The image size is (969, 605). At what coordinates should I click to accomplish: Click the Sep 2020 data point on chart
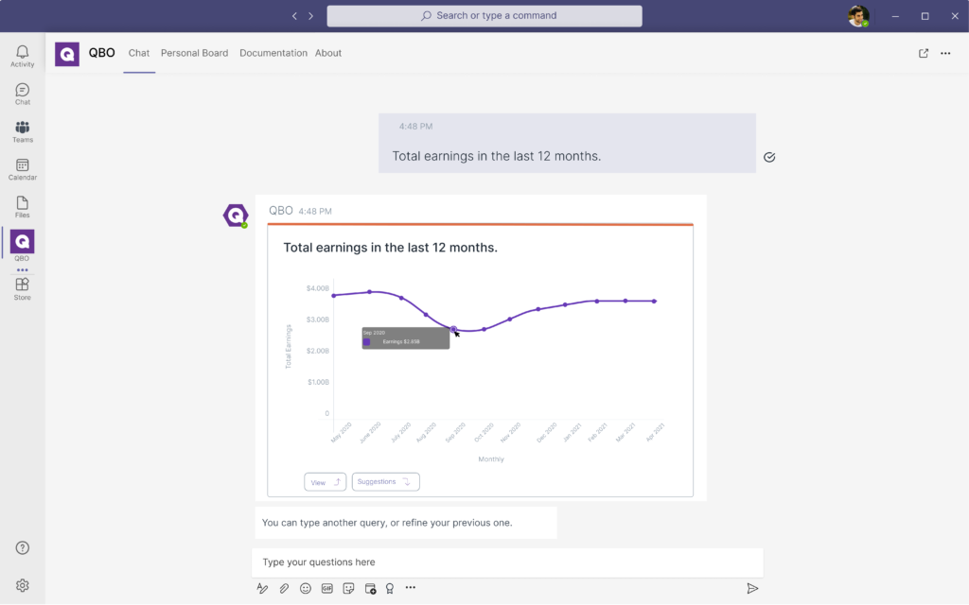click(x=453, y=330)
